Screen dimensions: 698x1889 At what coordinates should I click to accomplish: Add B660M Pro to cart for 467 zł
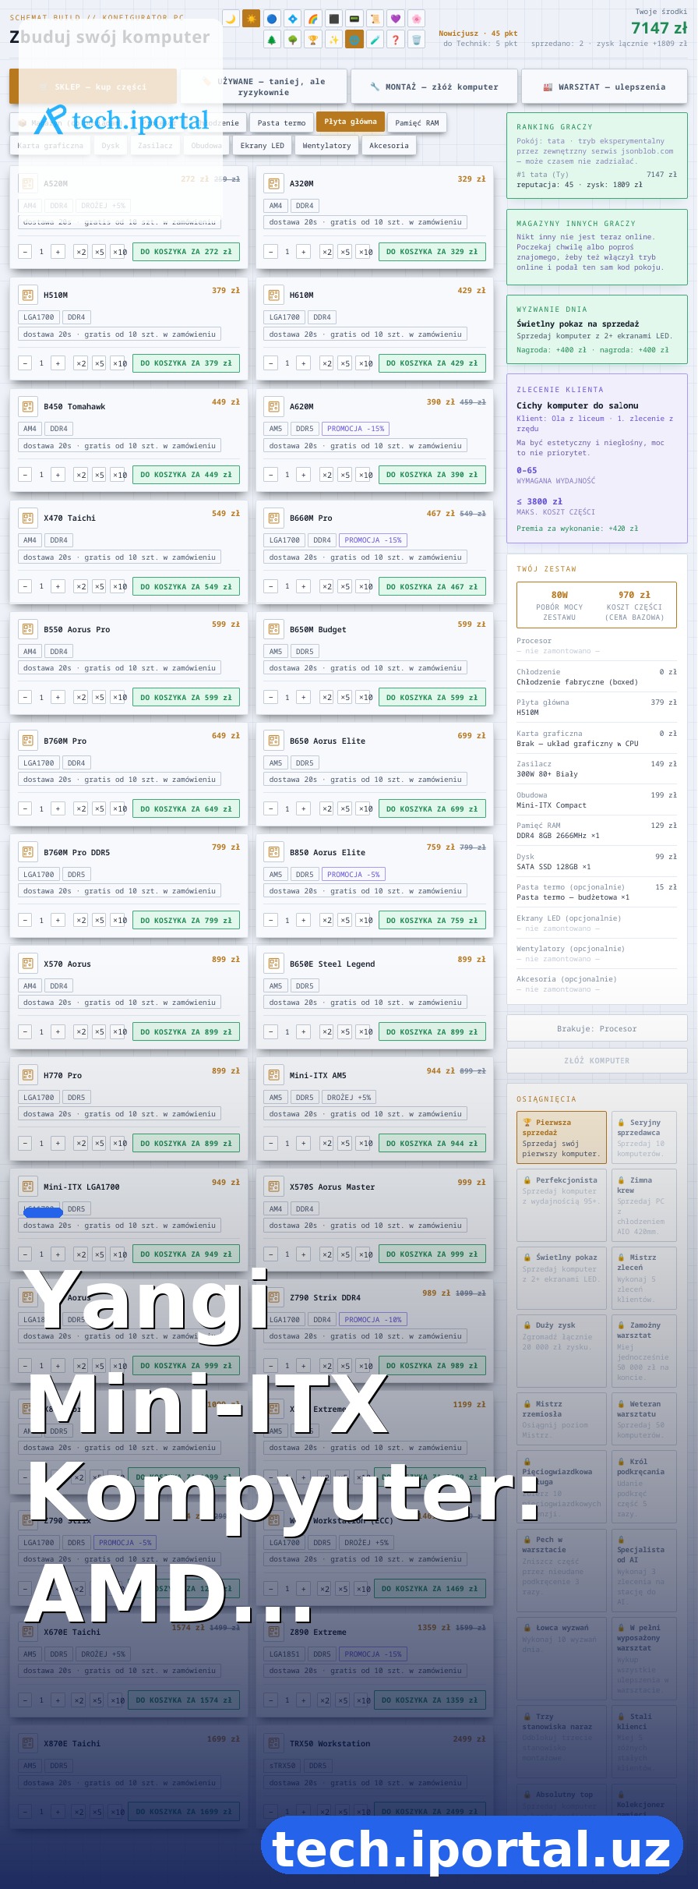[x=432, y=586]
